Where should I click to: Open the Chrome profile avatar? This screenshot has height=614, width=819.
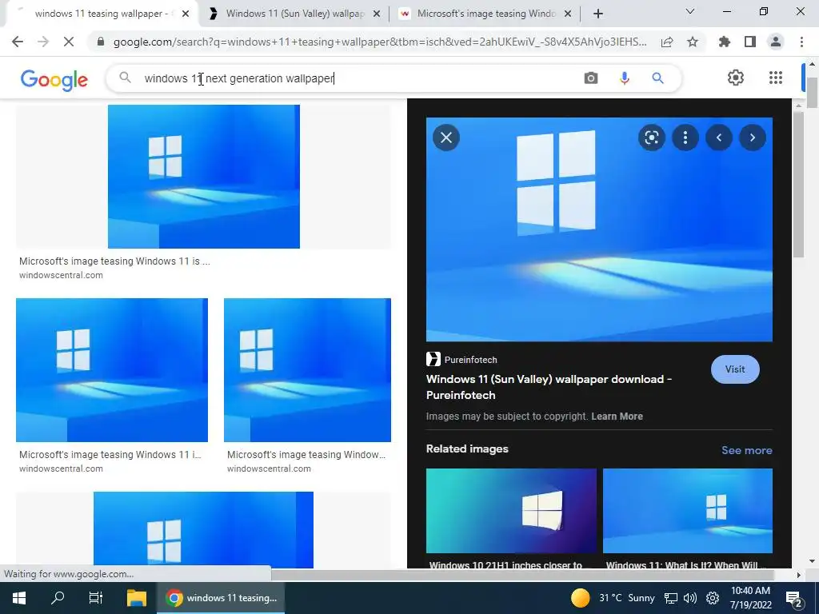(x=776, y=42)
